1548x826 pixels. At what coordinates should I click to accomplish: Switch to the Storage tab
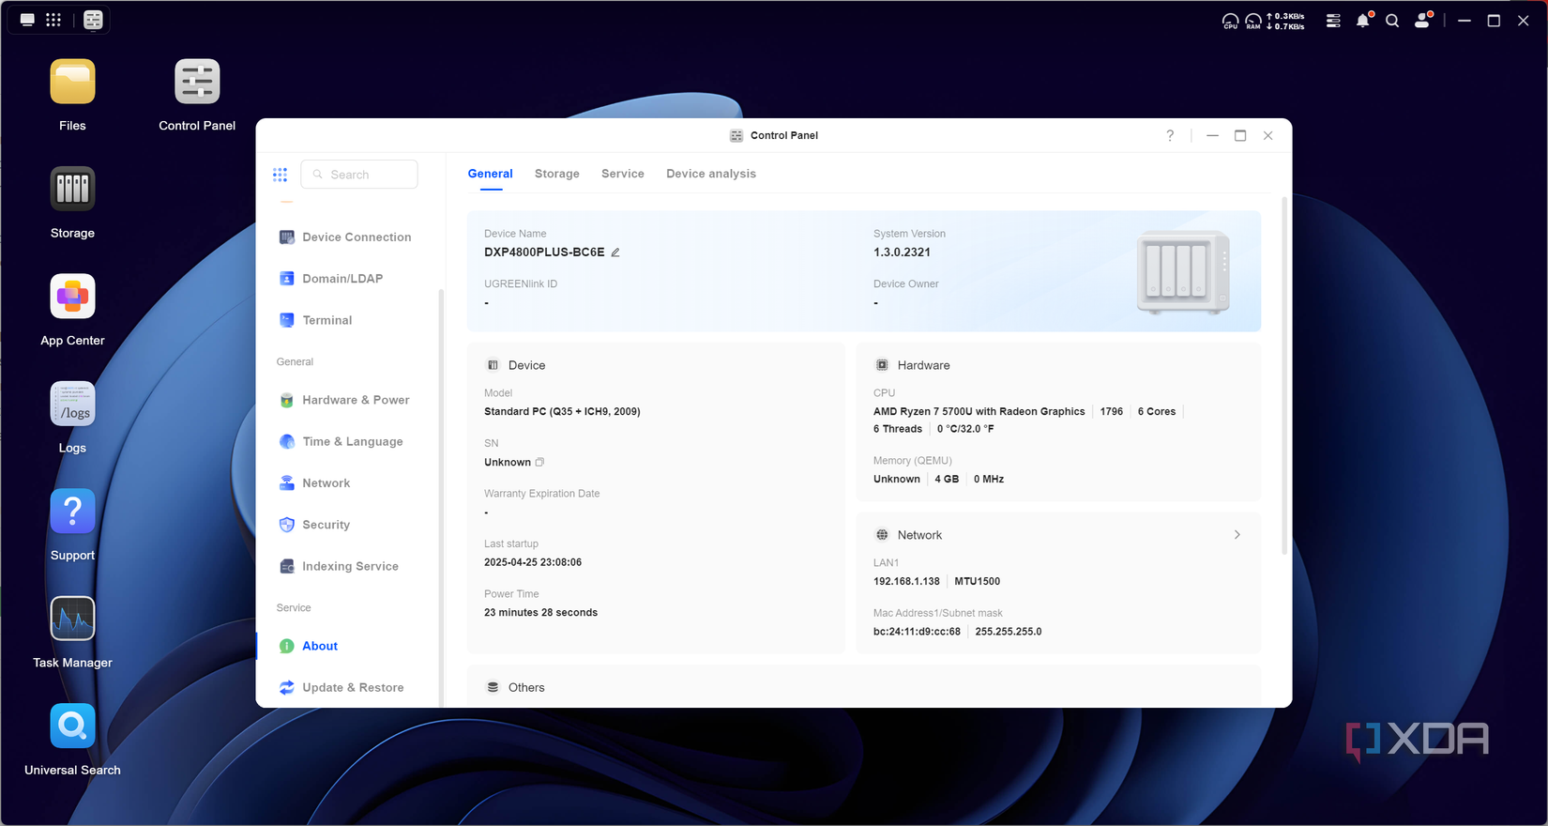click(x=557, y=174)
